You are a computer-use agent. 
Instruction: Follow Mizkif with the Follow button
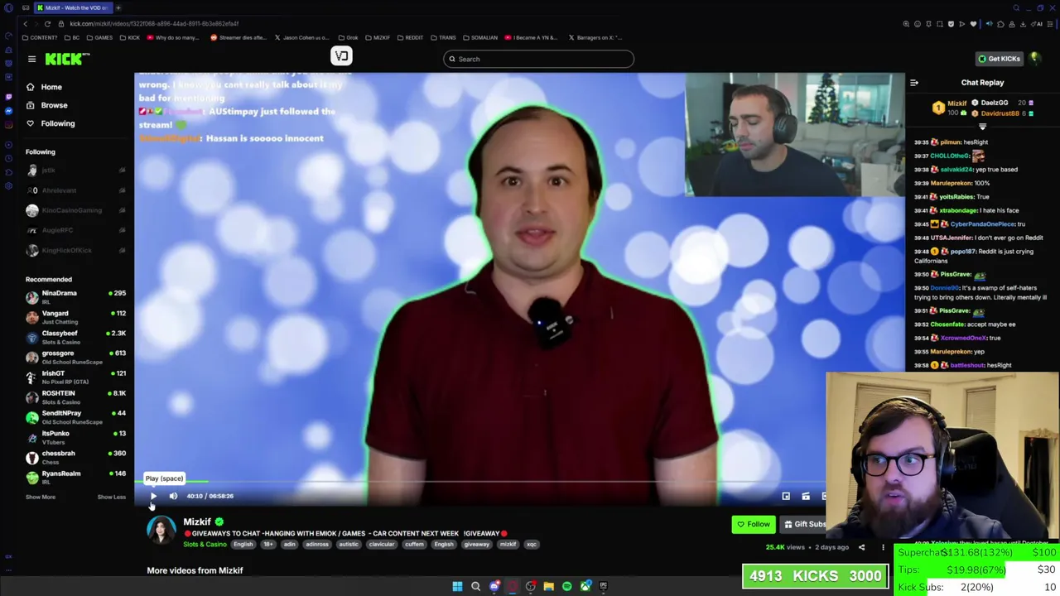coord(754,524)
